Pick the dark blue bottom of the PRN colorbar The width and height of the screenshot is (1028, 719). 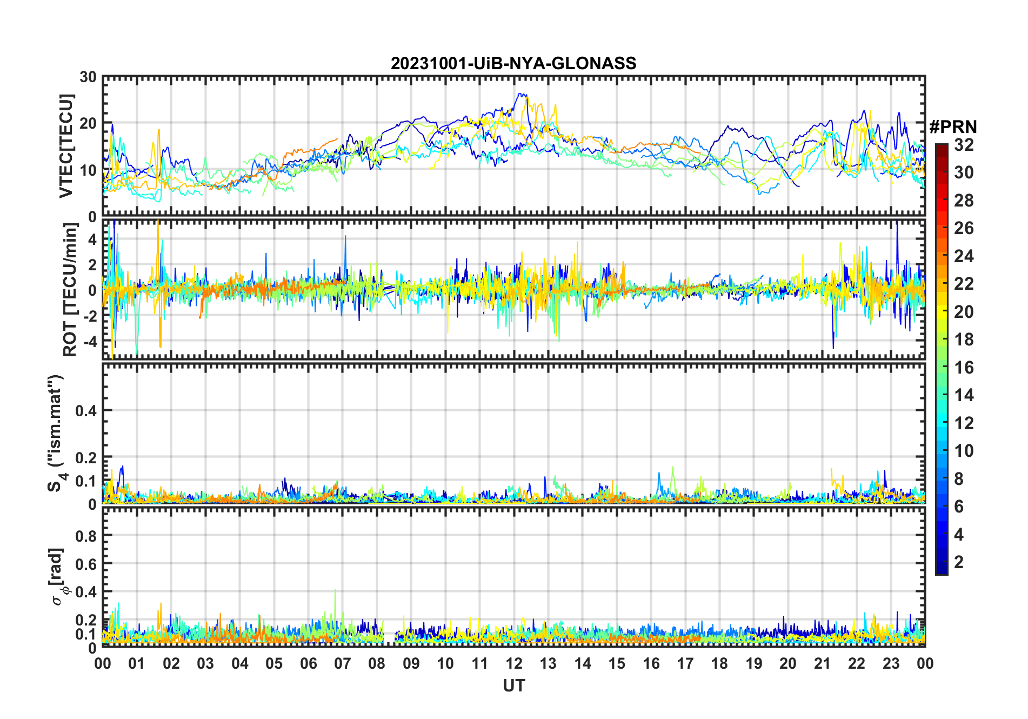(x=942, y=569)
